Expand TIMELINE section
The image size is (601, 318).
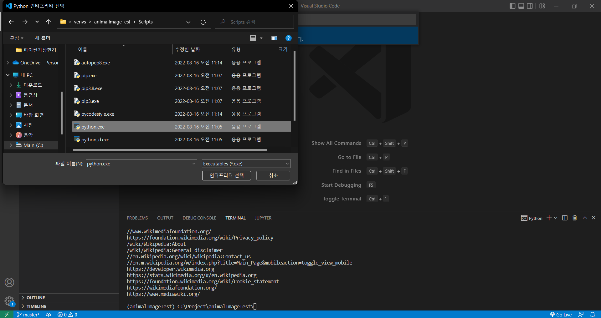point(69,306)
